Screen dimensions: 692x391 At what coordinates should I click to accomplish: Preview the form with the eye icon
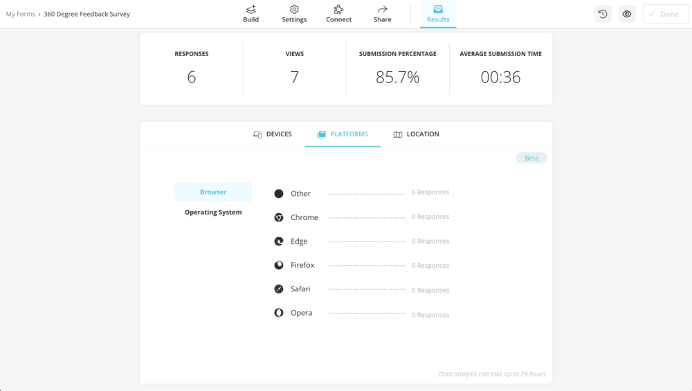coord(627,14)
